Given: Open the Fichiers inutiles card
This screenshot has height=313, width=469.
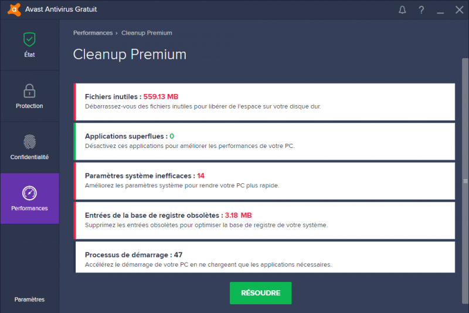Looking at the screenshot, I should [264, 102].
